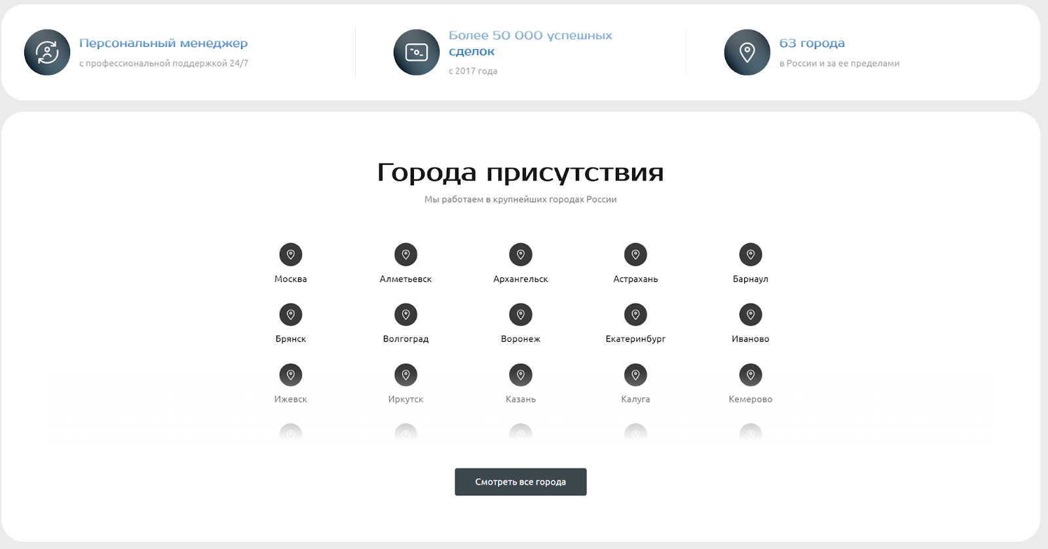The width and height of the screenshot is (1048, 549).
Task: Open the Воронеж city label
Action: pos(521,339)
